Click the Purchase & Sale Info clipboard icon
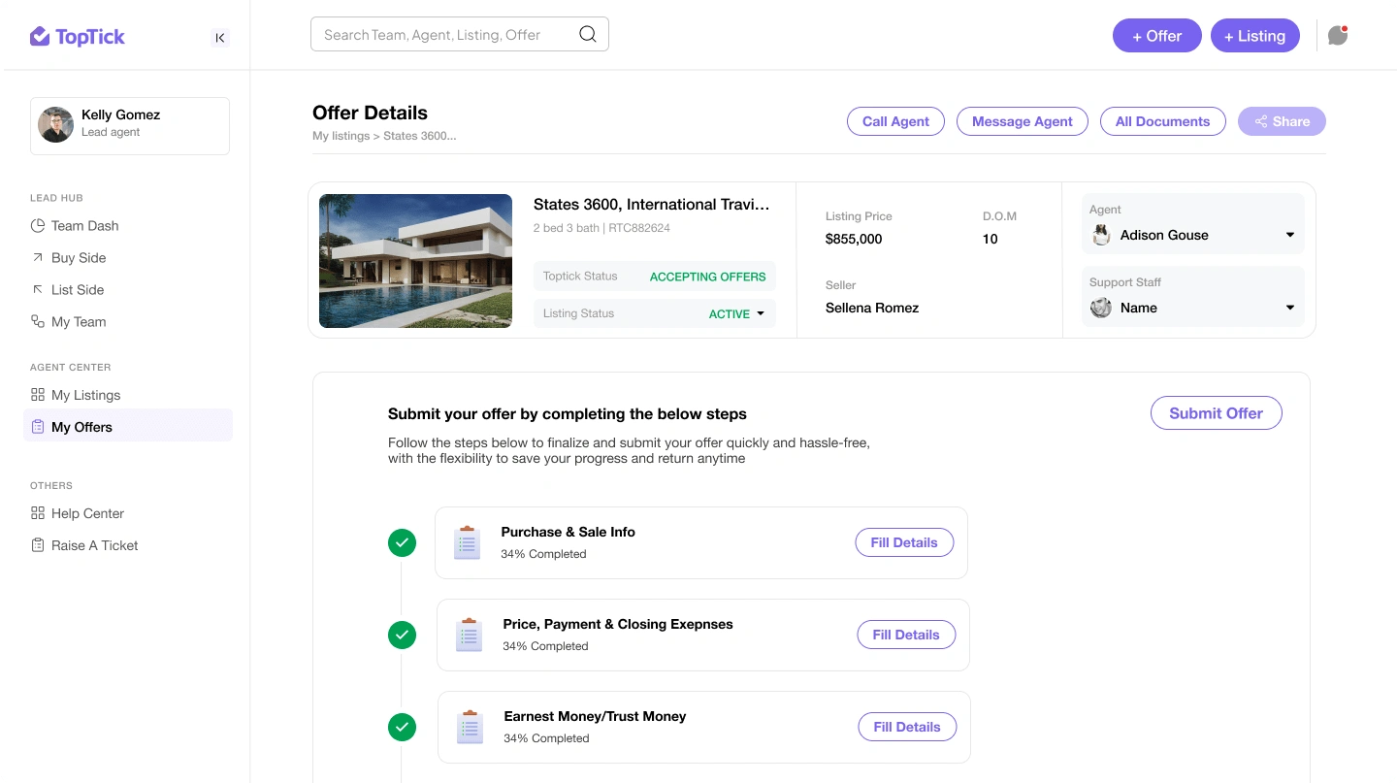This screenshot has width=1397, height=783. click(468, 542)
